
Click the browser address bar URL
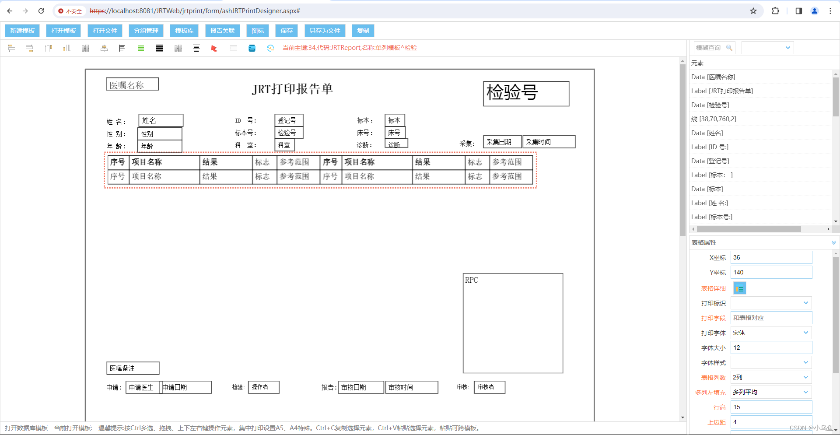(195, 11)
